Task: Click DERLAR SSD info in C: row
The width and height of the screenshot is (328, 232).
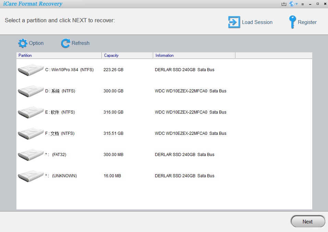Action: point(184,70)
